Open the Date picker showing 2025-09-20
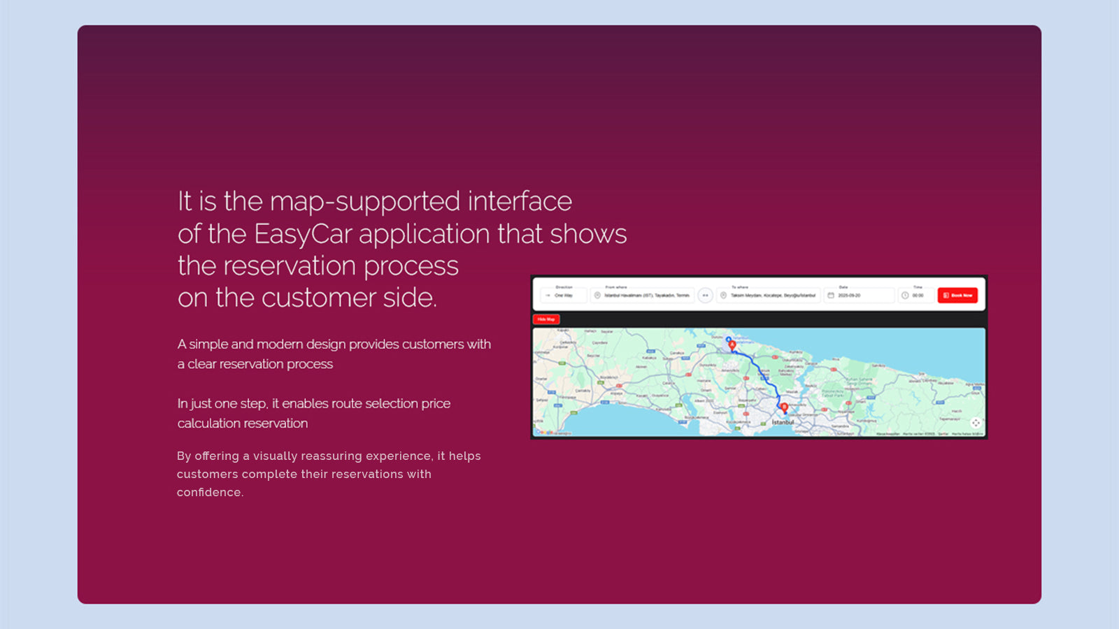 [x=849, y=296]
